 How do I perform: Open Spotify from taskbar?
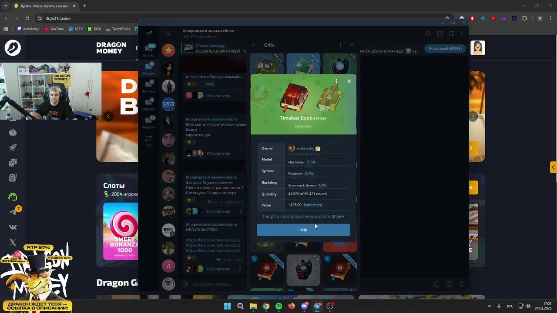[x=278, y=306]
